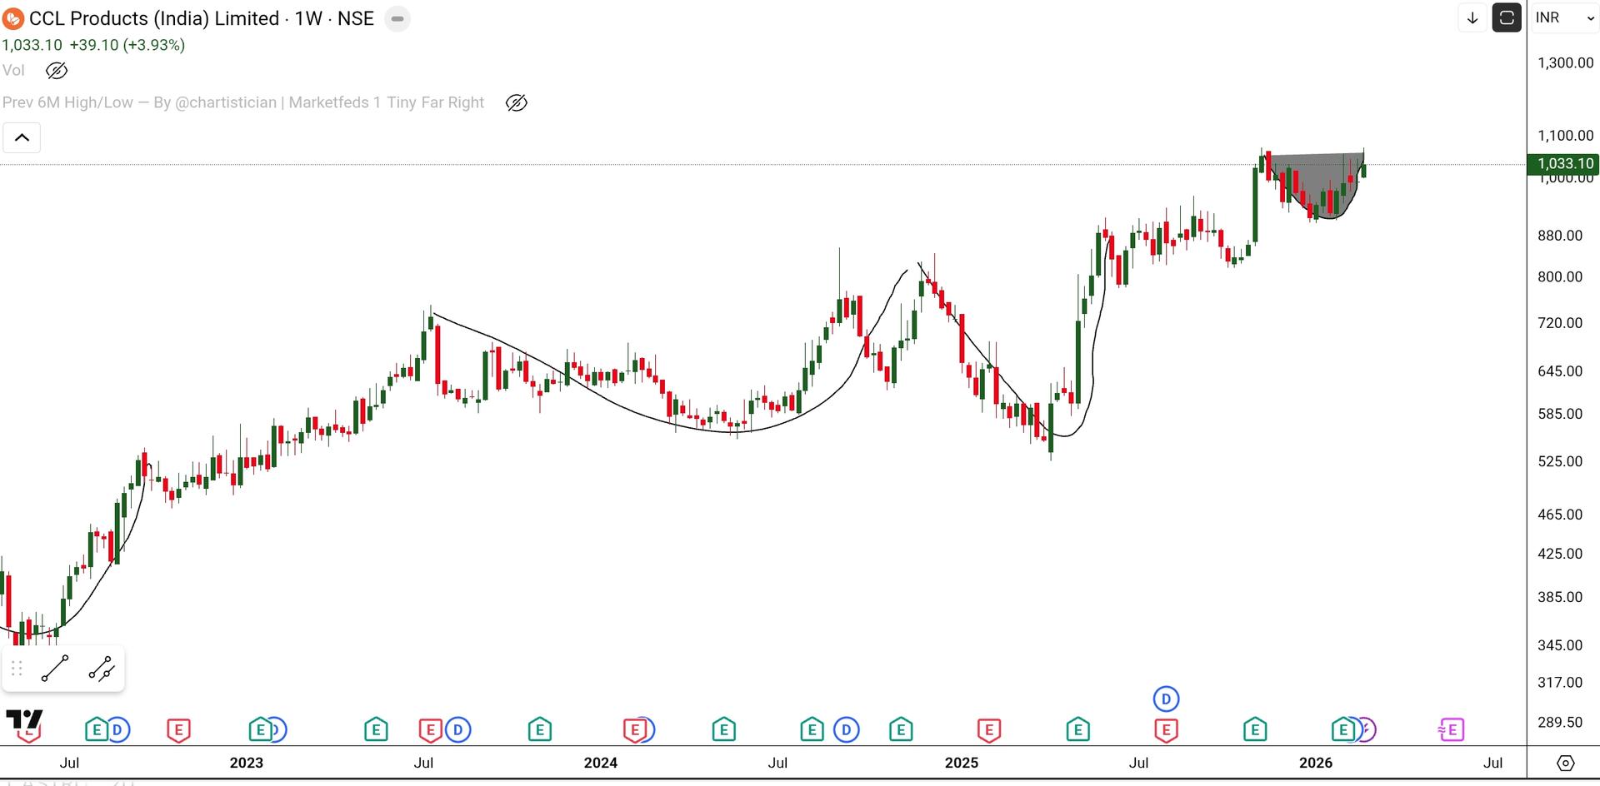The height and width of the screenshot is (786, 1600).
Task: Click the 425.00 price axis label
Action: coord(1560,554)
